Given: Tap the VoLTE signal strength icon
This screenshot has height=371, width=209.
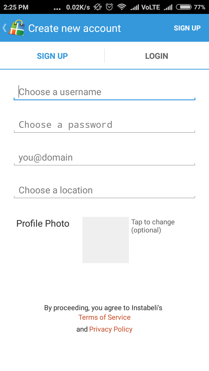Looking at the screenshot, I should [134, 7].
